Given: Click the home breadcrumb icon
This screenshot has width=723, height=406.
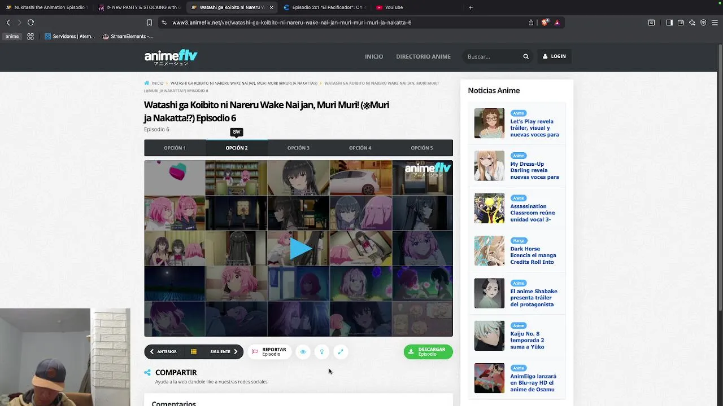Looking at the screenshot, I should point(147,83).
